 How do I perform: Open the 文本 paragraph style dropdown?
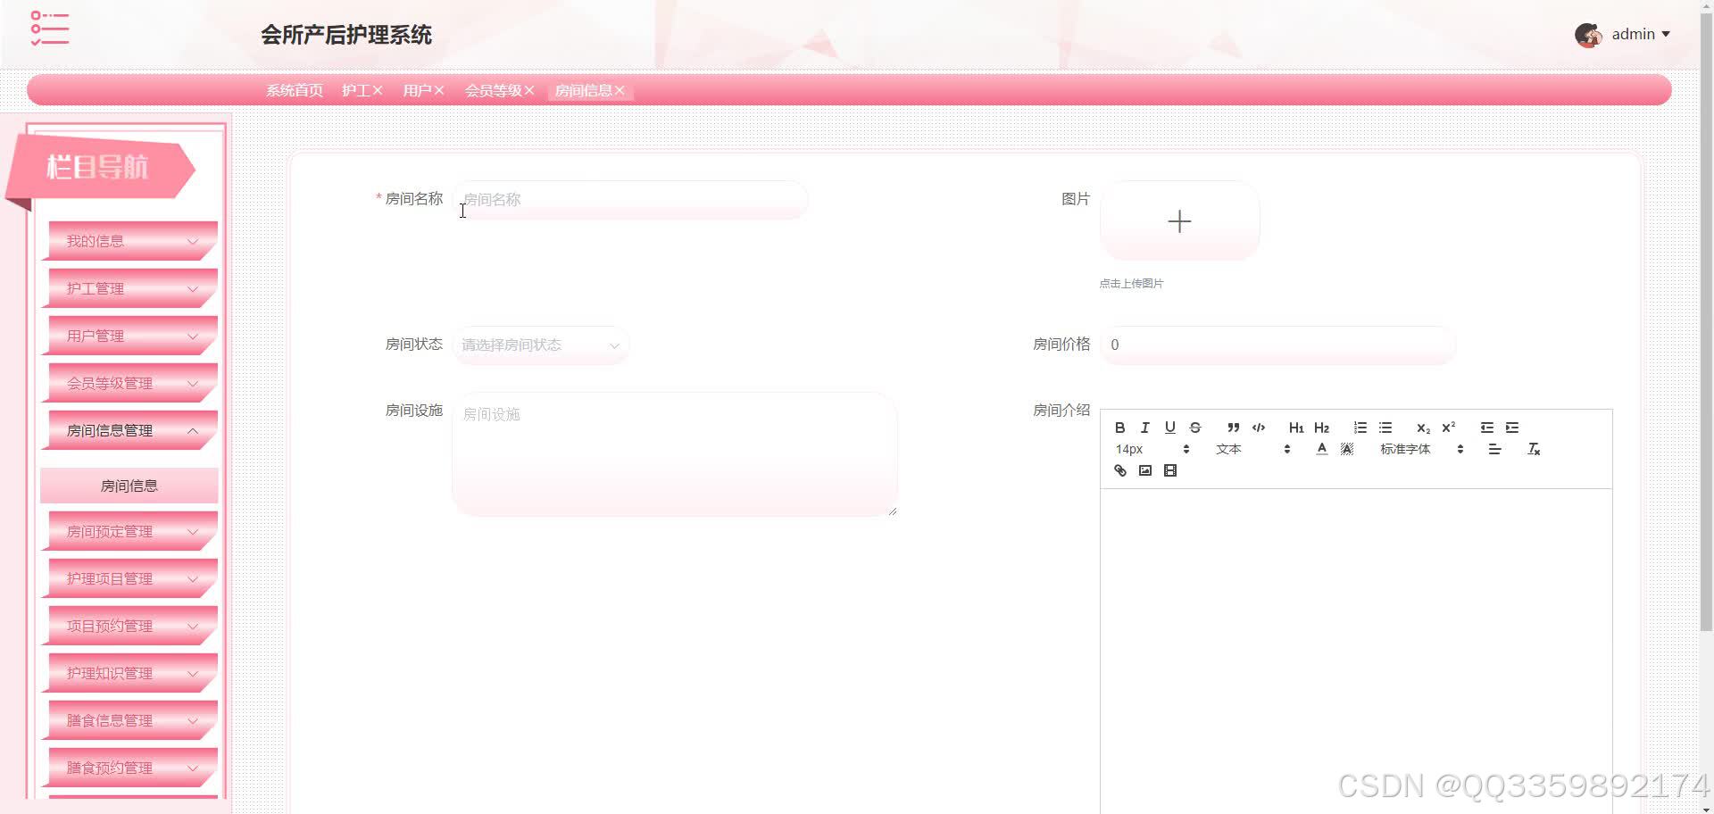pos(1252,449)
